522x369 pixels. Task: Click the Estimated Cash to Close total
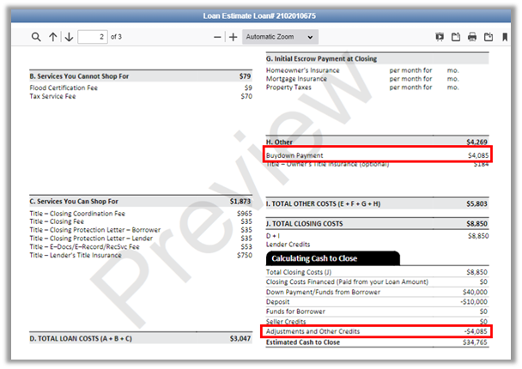(303, 342)
